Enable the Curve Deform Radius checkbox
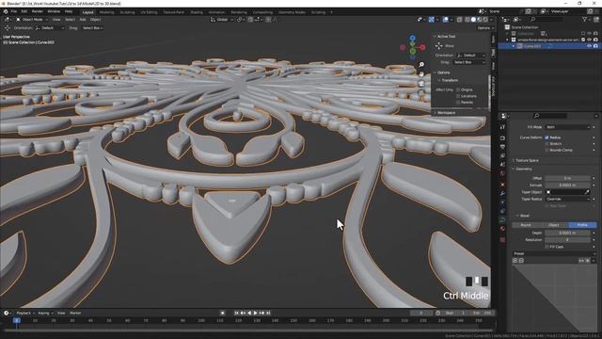The width and height of the screenshot is (602, 339). tap(547, 137)
